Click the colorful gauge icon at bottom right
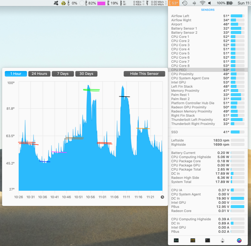The width and height of the screenshot is (251, 246). [238, 240]
